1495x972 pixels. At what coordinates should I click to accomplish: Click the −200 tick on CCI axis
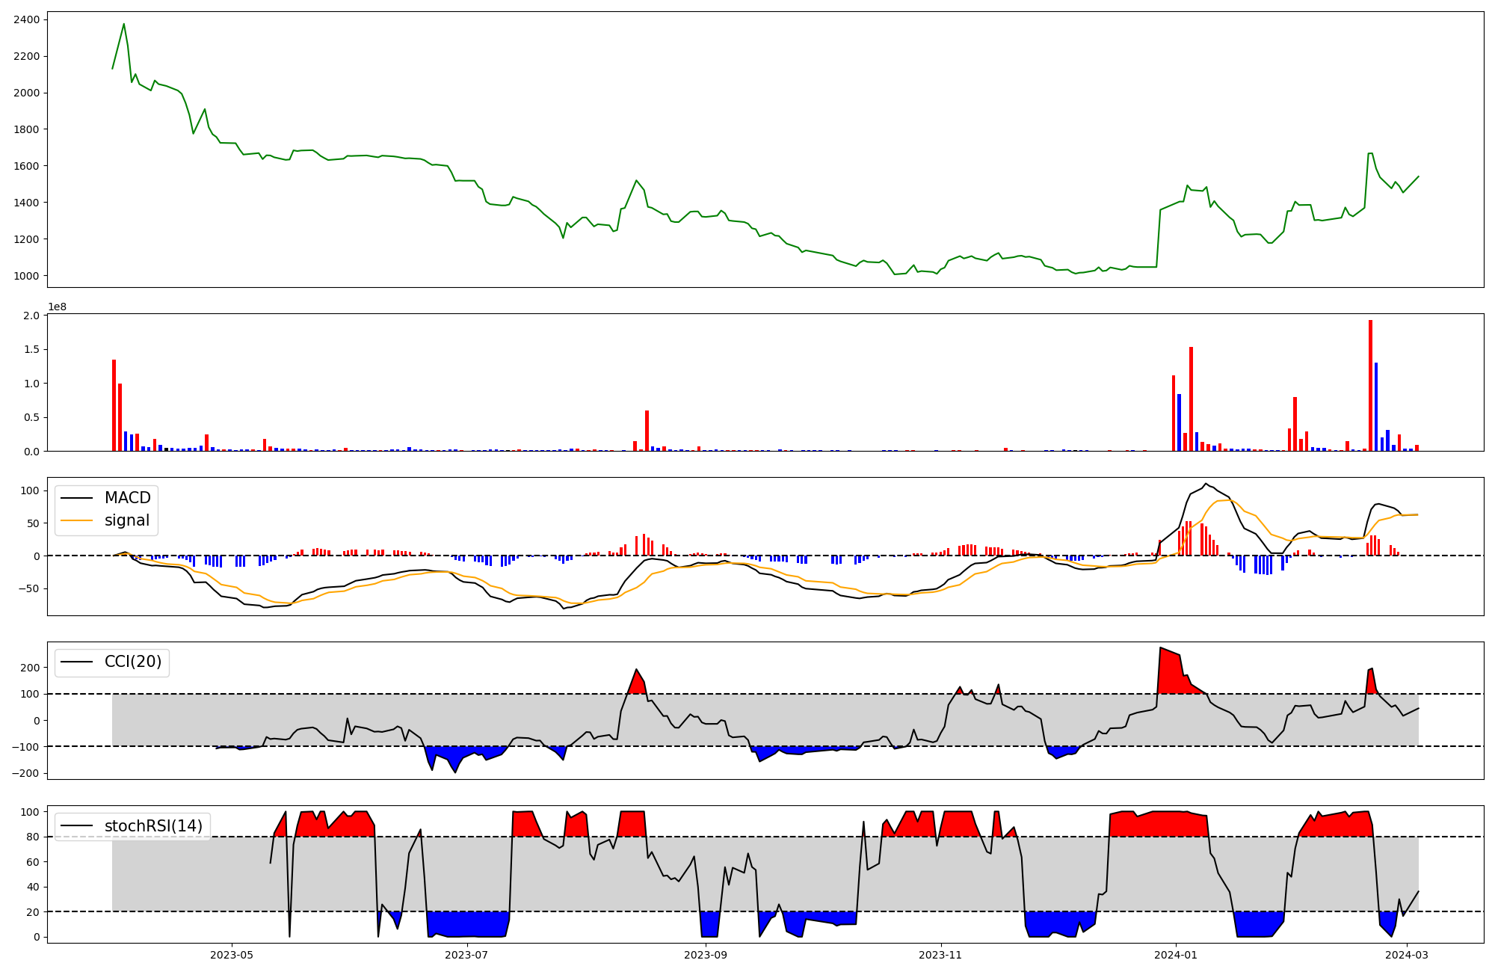click(x=25, y=773)
